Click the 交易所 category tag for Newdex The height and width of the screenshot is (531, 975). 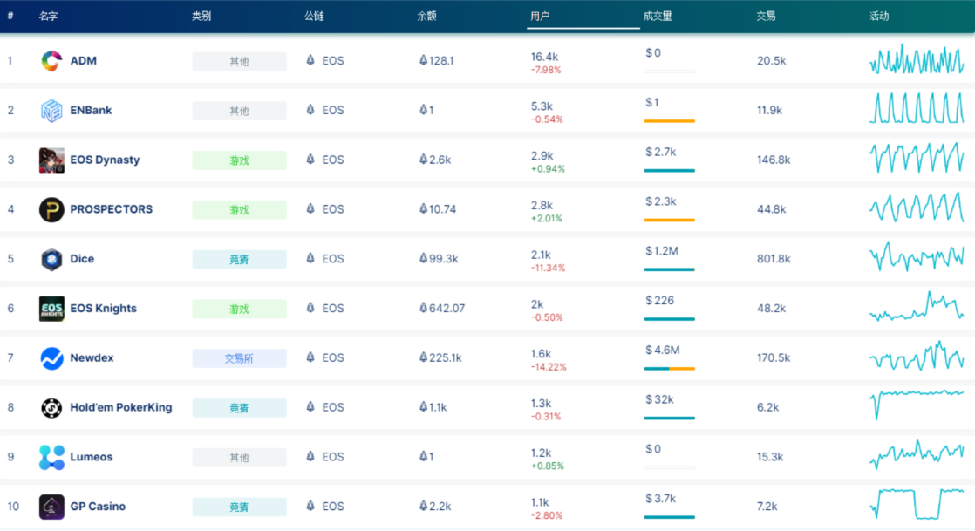[239, 358]
